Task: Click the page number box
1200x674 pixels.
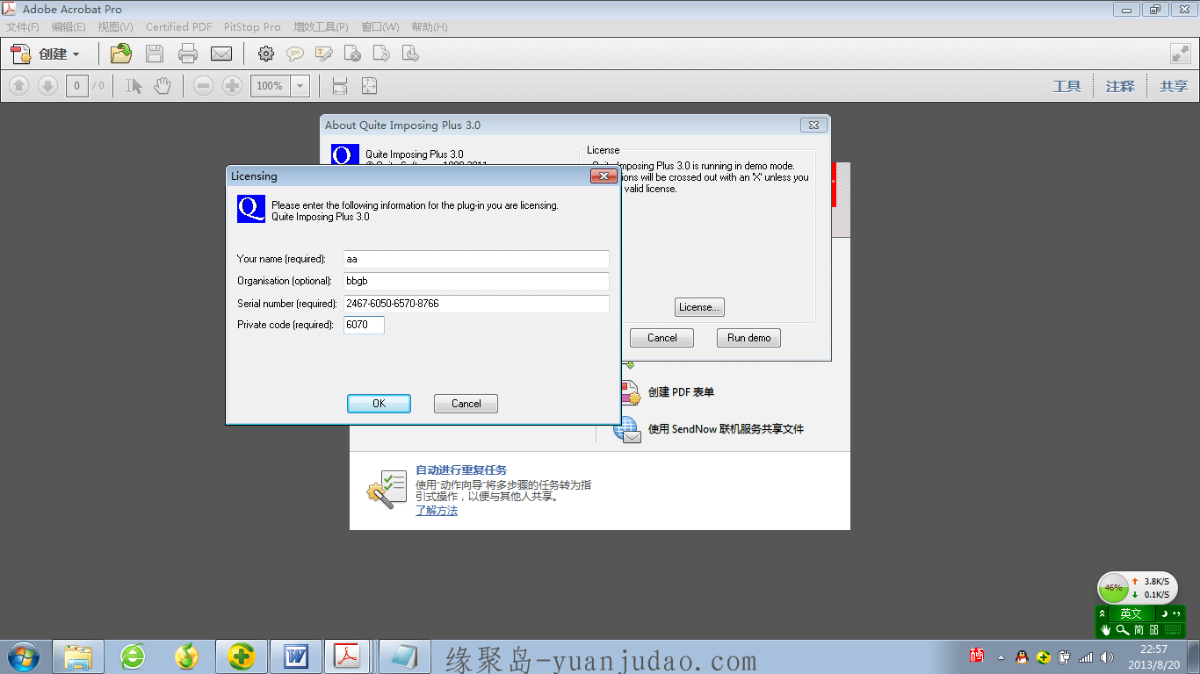Action: pos(77,86)
